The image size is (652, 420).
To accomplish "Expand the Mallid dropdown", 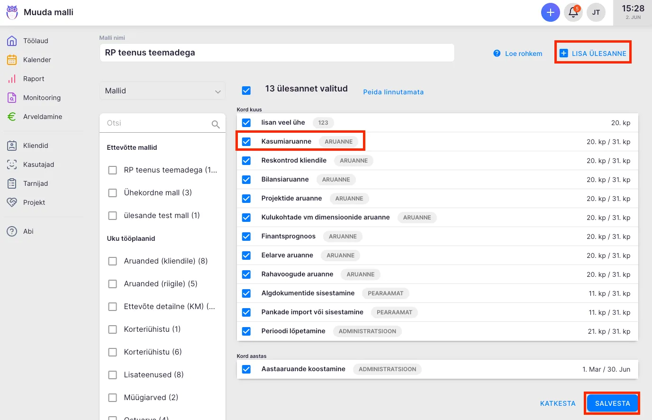I will (163, 91).
